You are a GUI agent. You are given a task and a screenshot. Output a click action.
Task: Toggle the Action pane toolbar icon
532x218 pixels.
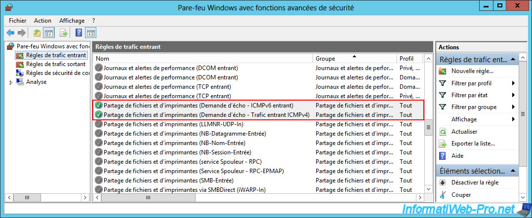click(x=90, y=33)
